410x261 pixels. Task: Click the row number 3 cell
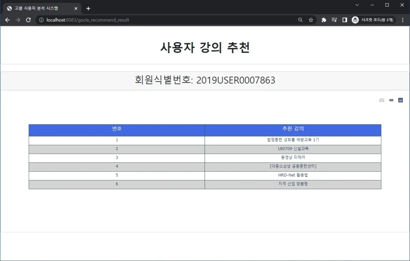click(x=117, y=158)
